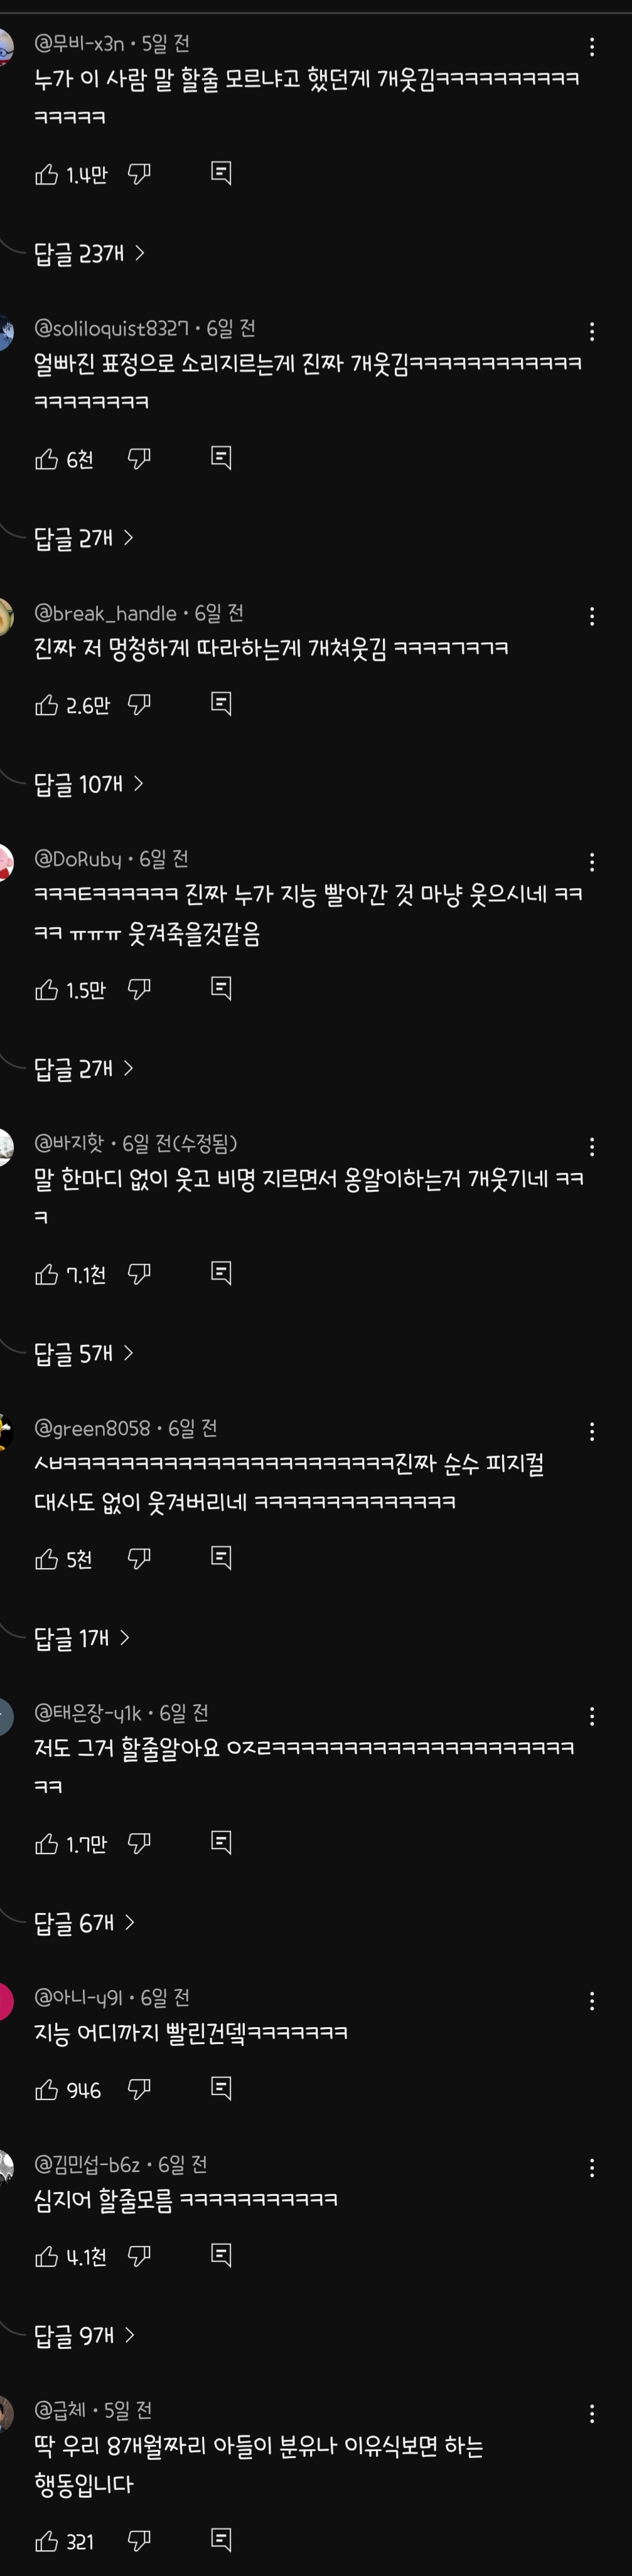The height and width of the screenshot is (2576, 632).
Task: Reply to @break_handle's comment via reply icon
Action: pos(222,704)
